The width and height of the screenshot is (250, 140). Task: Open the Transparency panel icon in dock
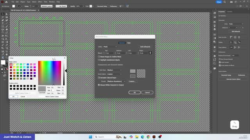pos(214,42)
